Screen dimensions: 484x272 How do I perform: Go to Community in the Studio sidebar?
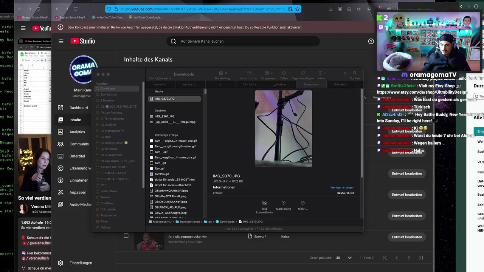point(74,144)
